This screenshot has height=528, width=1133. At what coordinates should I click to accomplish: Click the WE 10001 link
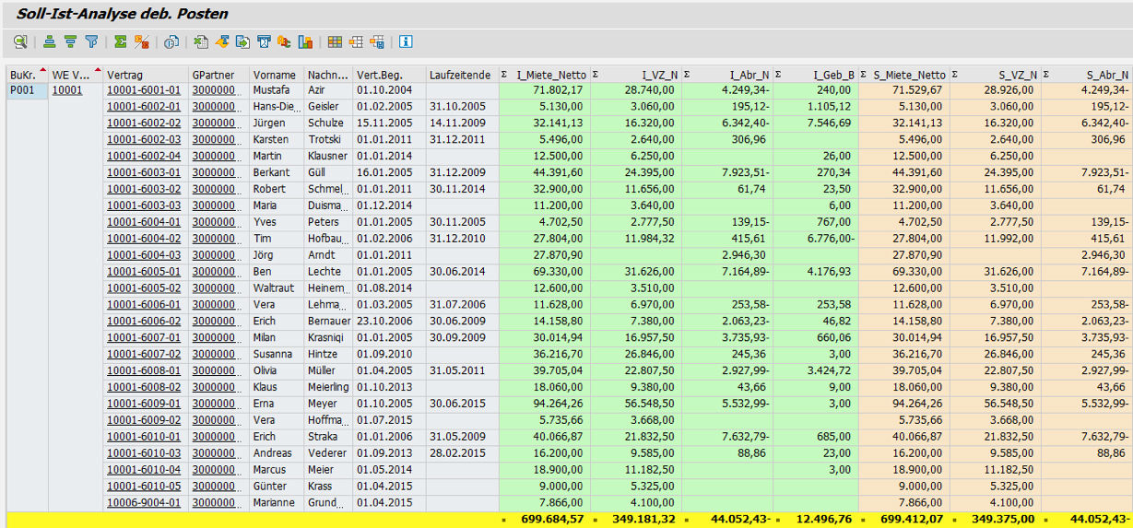coord(66,90)
